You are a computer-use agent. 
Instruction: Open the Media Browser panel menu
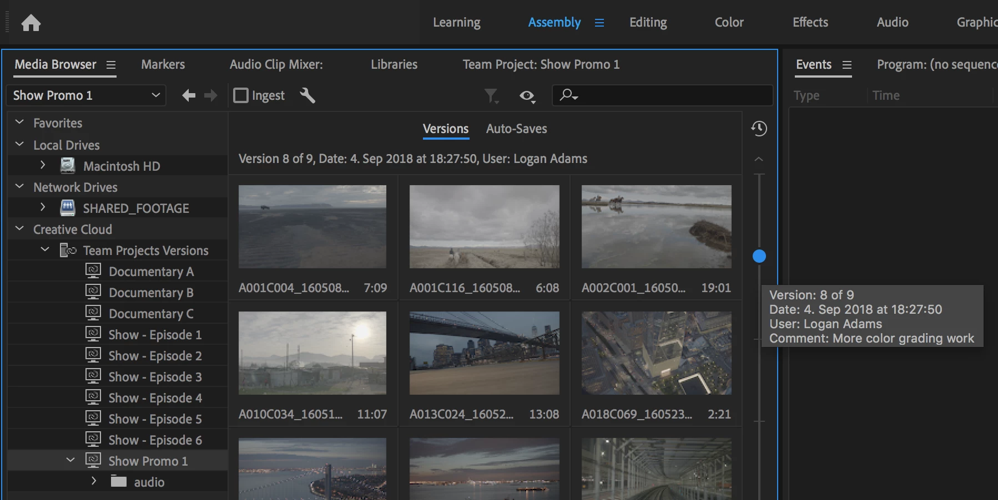(x=111, y=65)
